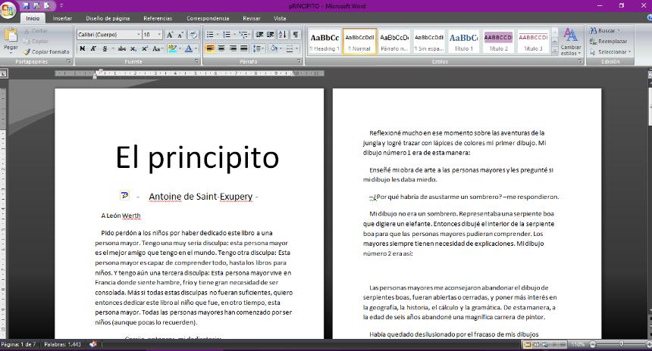652x351 pixels.
Task: Click the font color A button
Action: [x=188, y=48]
